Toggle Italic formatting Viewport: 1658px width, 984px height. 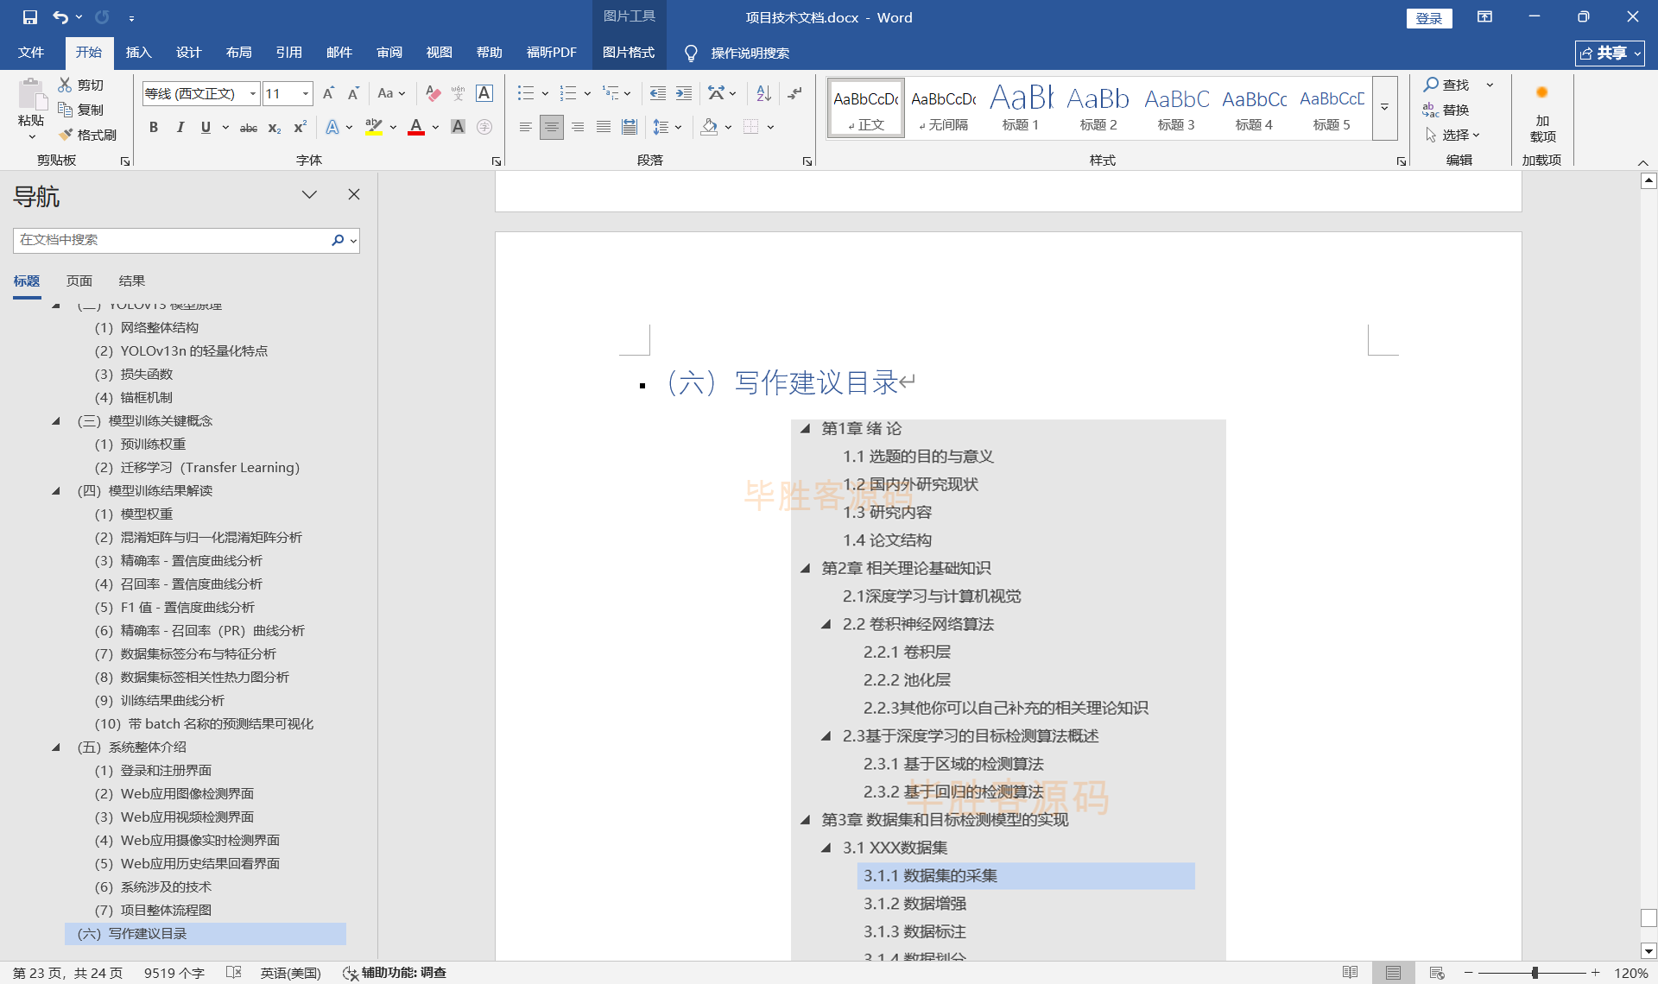(180, 128)
